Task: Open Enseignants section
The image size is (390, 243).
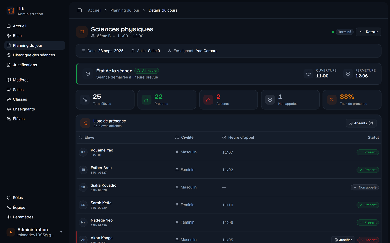Action: click(x=35, y=109)
